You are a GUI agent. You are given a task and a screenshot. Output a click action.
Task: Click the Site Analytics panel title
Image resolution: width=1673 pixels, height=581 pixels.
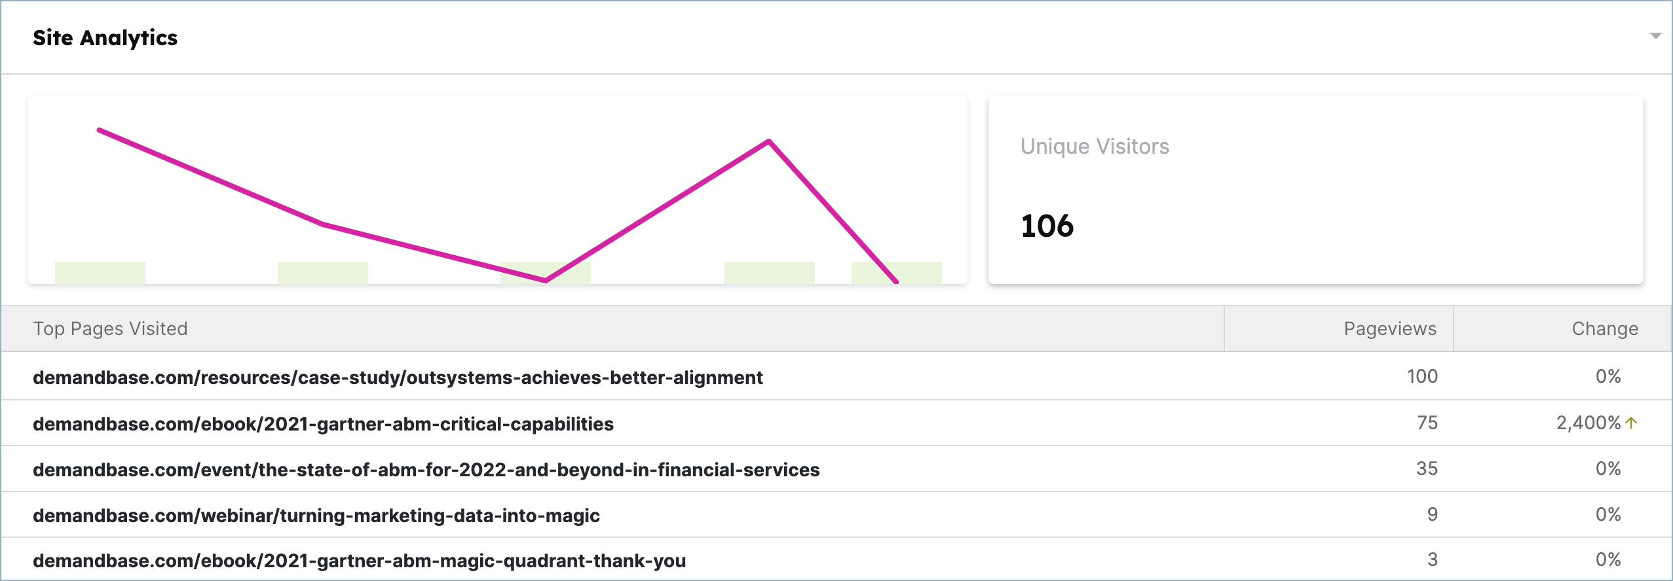tap(105, 38)
